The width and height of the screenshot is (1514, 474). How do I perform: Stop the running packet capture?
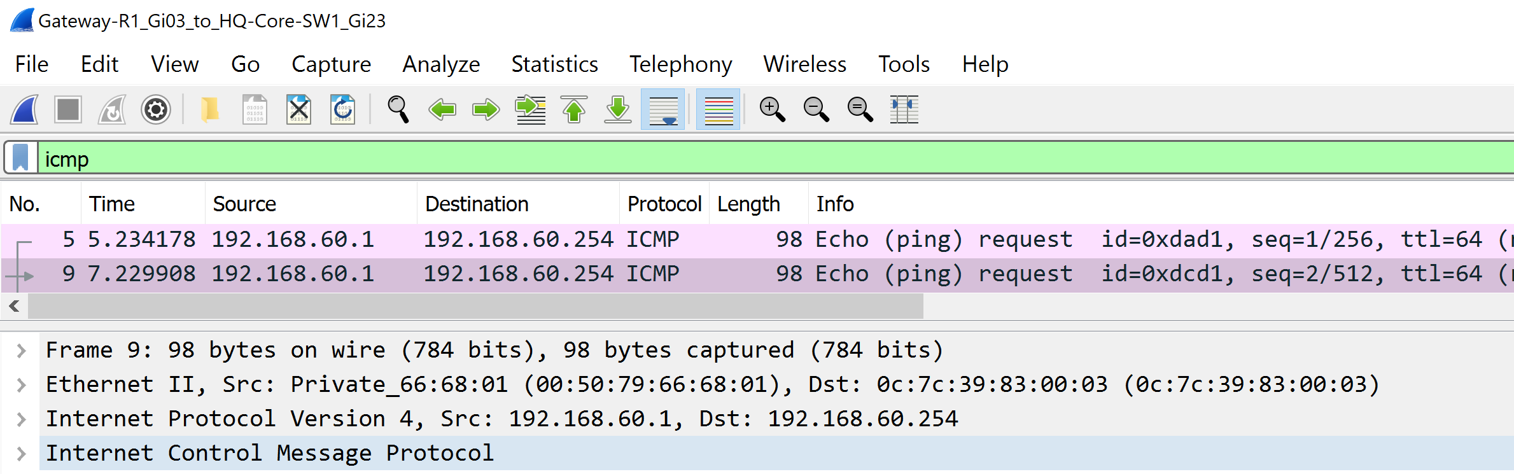(68, 109)
